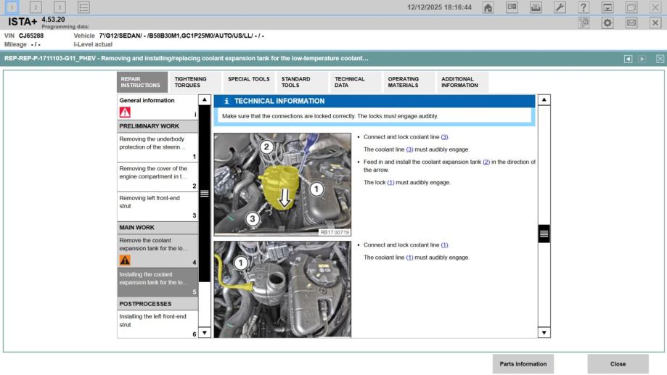Click the wrench settings icon in top bar
The image size is (667, 375).
point(560,7)
